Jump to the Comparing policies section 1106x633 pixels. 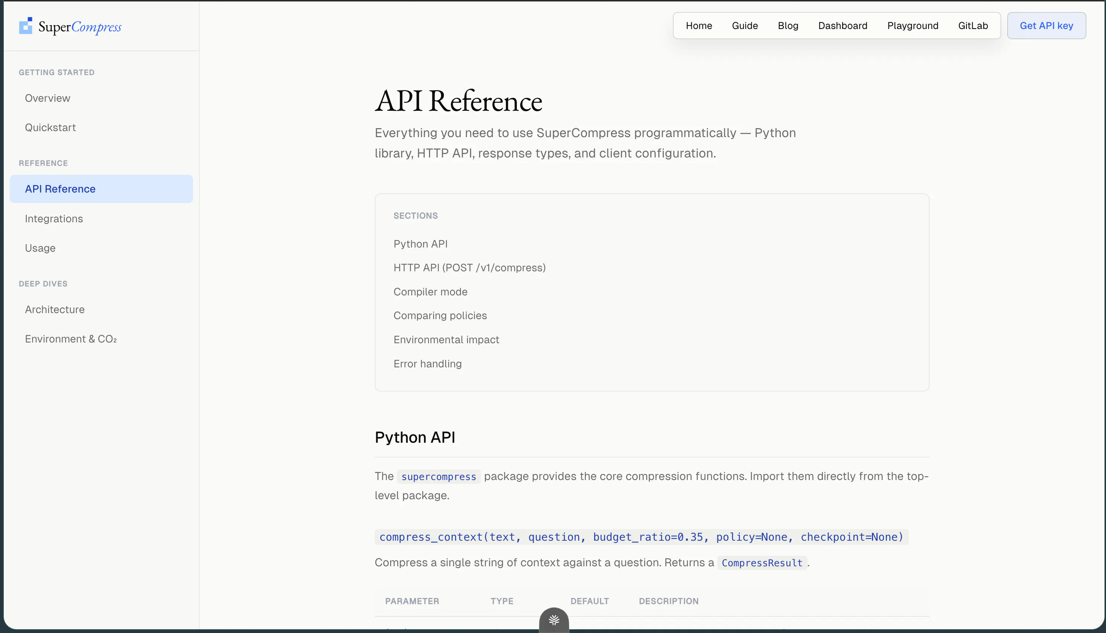click(x=440, y=316)
